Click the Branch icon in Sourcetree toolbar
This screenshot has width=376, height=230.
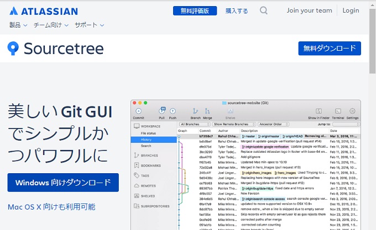(195, 111)
